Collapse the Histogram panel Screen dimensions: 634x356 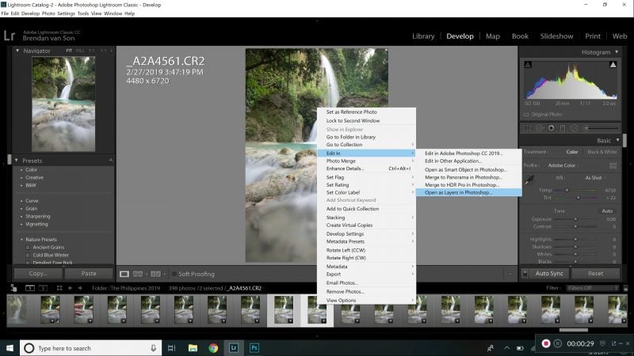617,52
